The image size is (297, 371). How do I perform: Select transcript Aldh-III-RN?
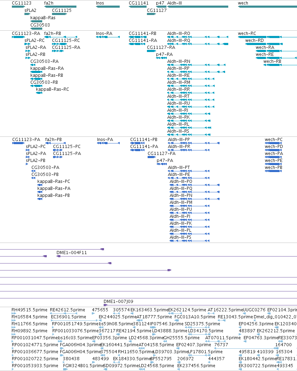coord(196,65)
